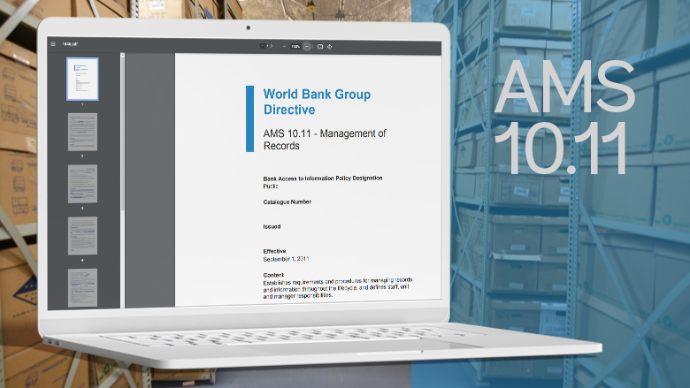
Task: Open the PDF viewer sidebar menu icon
Action: (53, 44)
